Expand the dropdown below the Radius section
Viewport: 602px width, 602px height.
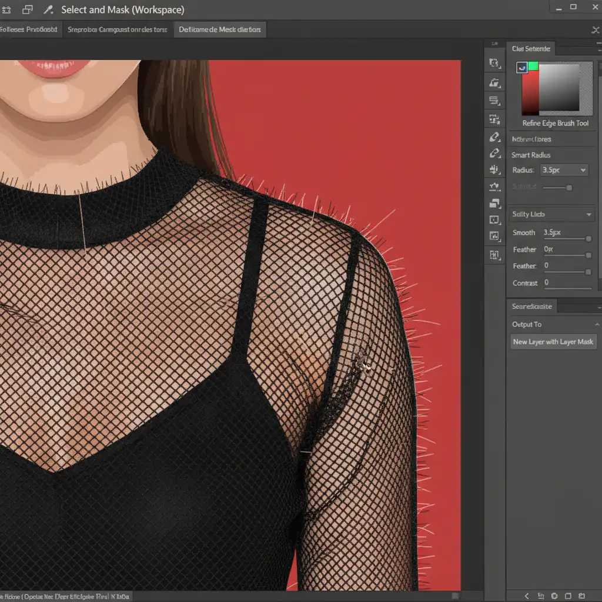click(x=588, y=215)
